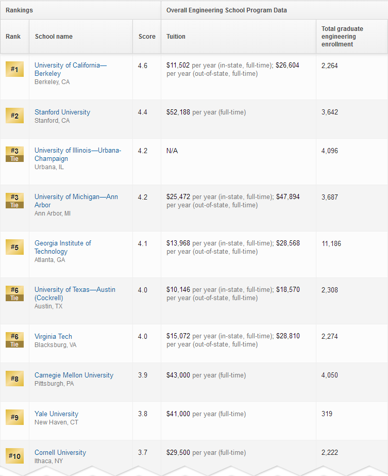Sort by the Score column header
The height and width of the screenshot is (476, 388).
pyautogui.click(x=147, y=37)
